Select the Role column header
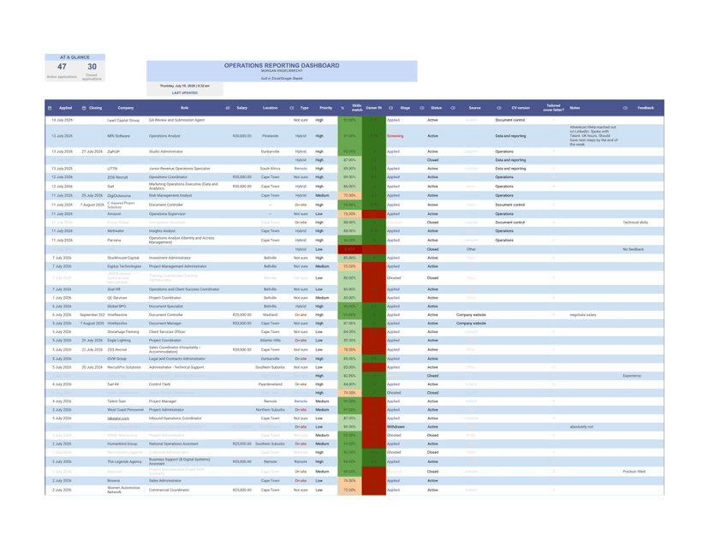 [x=184, y=108]
